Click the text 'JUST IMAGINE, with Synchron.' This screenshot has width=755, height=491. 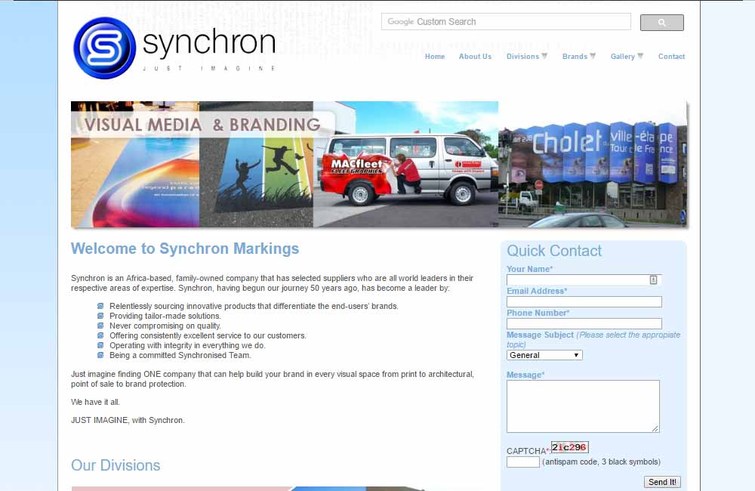click(128, 420)
